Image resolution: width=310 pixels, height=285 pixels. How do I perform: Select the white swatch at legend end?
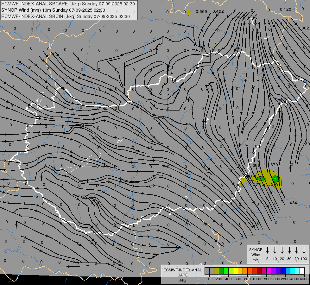pos(302,271)
